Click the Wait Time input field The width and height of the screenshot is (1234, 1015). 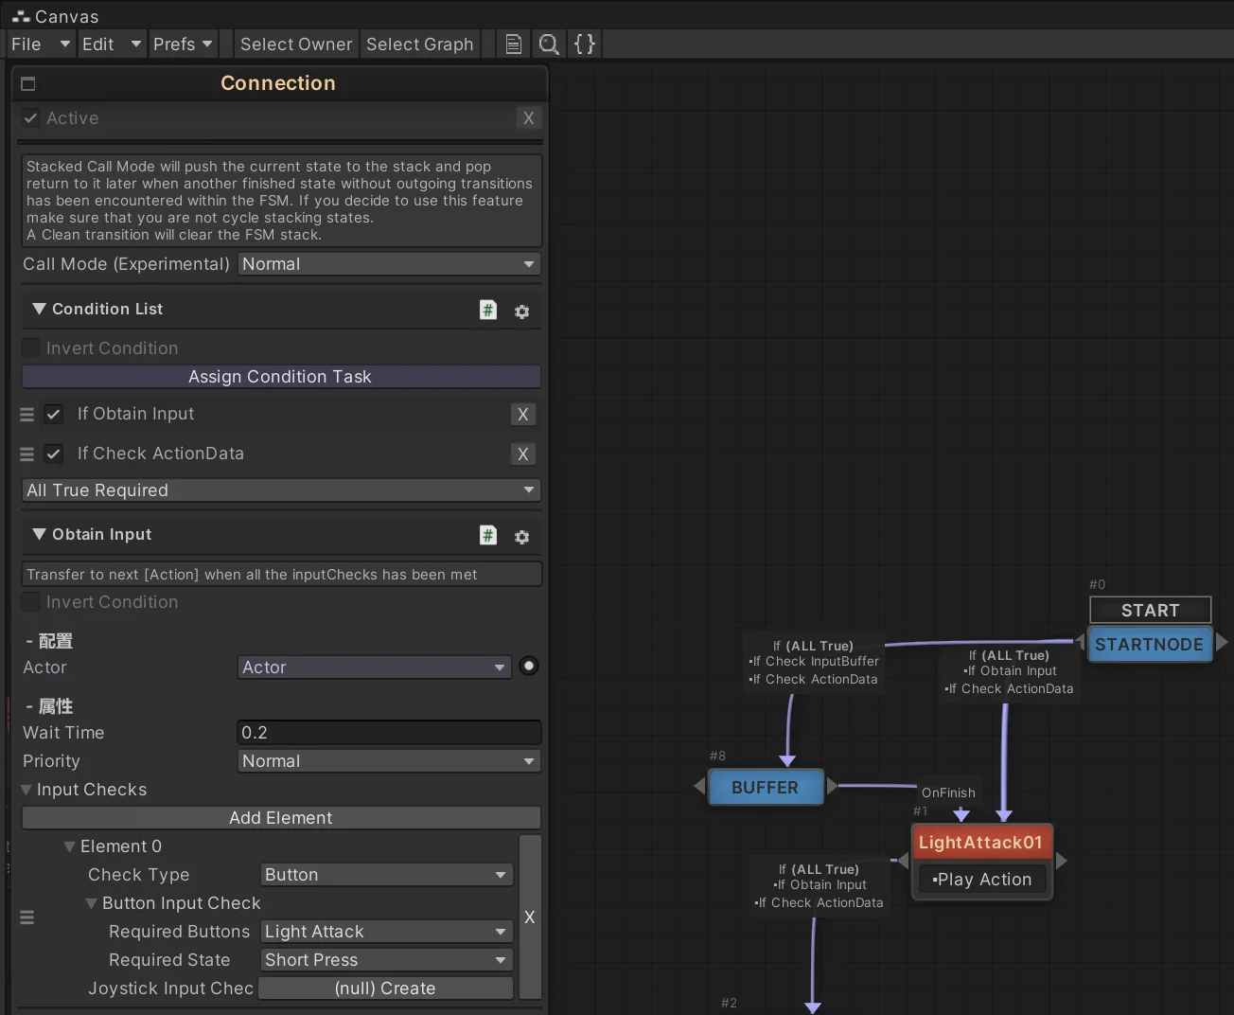pos(388,733)
